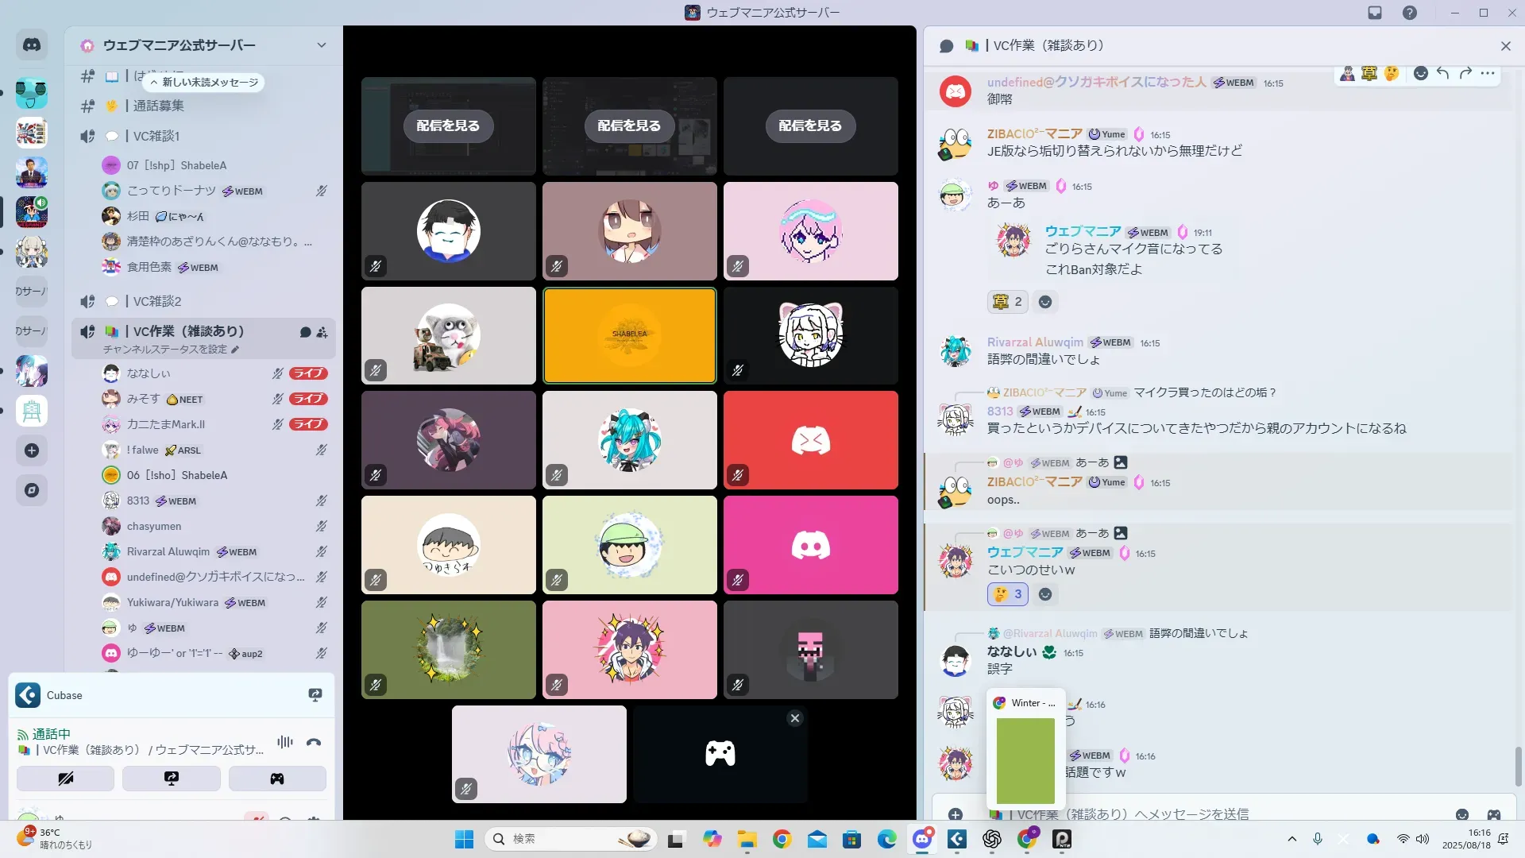Open the Discord inbox icon in the title bar
Screen dimensions: 1525x858
[1375, 13]
